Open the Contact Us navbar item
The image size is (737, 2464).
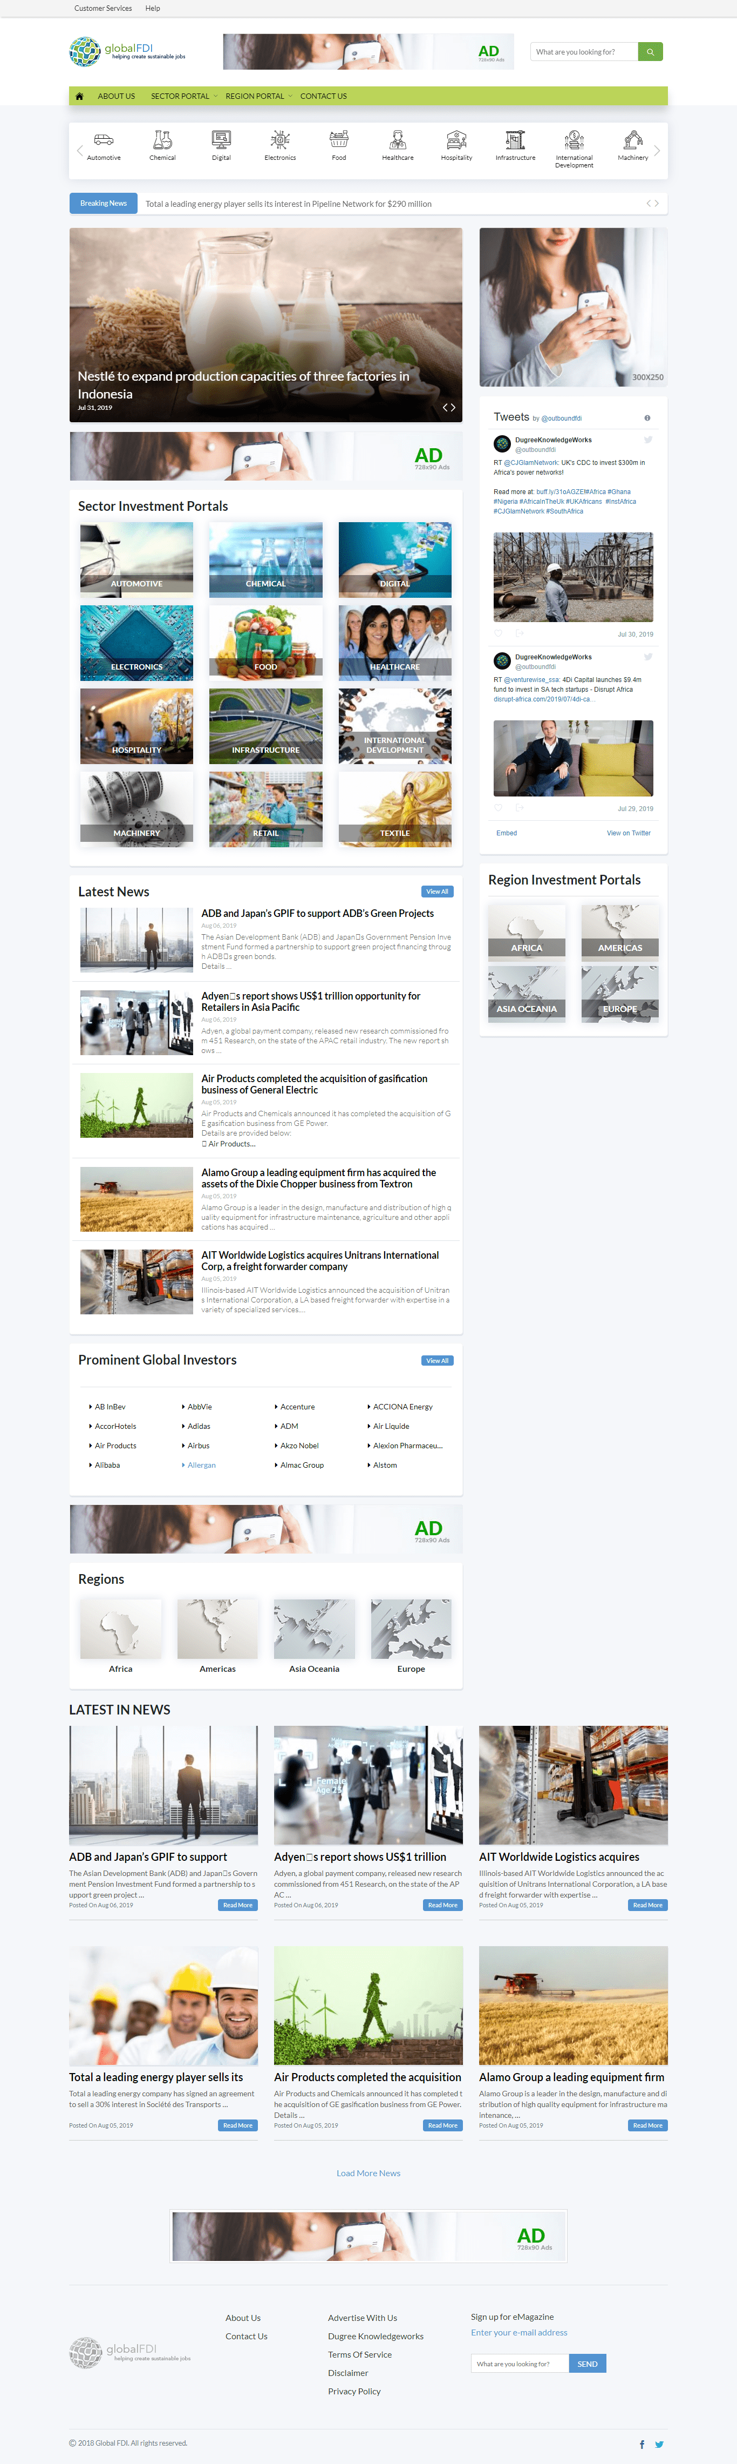pos(323,96)
